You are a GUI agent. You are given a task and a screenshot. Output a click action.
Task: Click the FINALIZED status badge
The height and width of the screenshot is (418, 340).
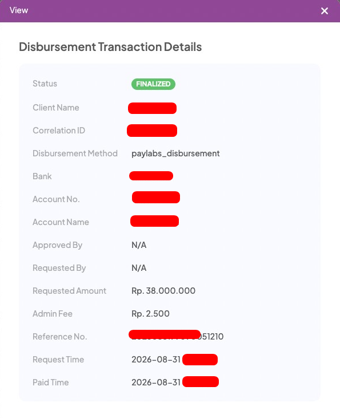(153, 84)
